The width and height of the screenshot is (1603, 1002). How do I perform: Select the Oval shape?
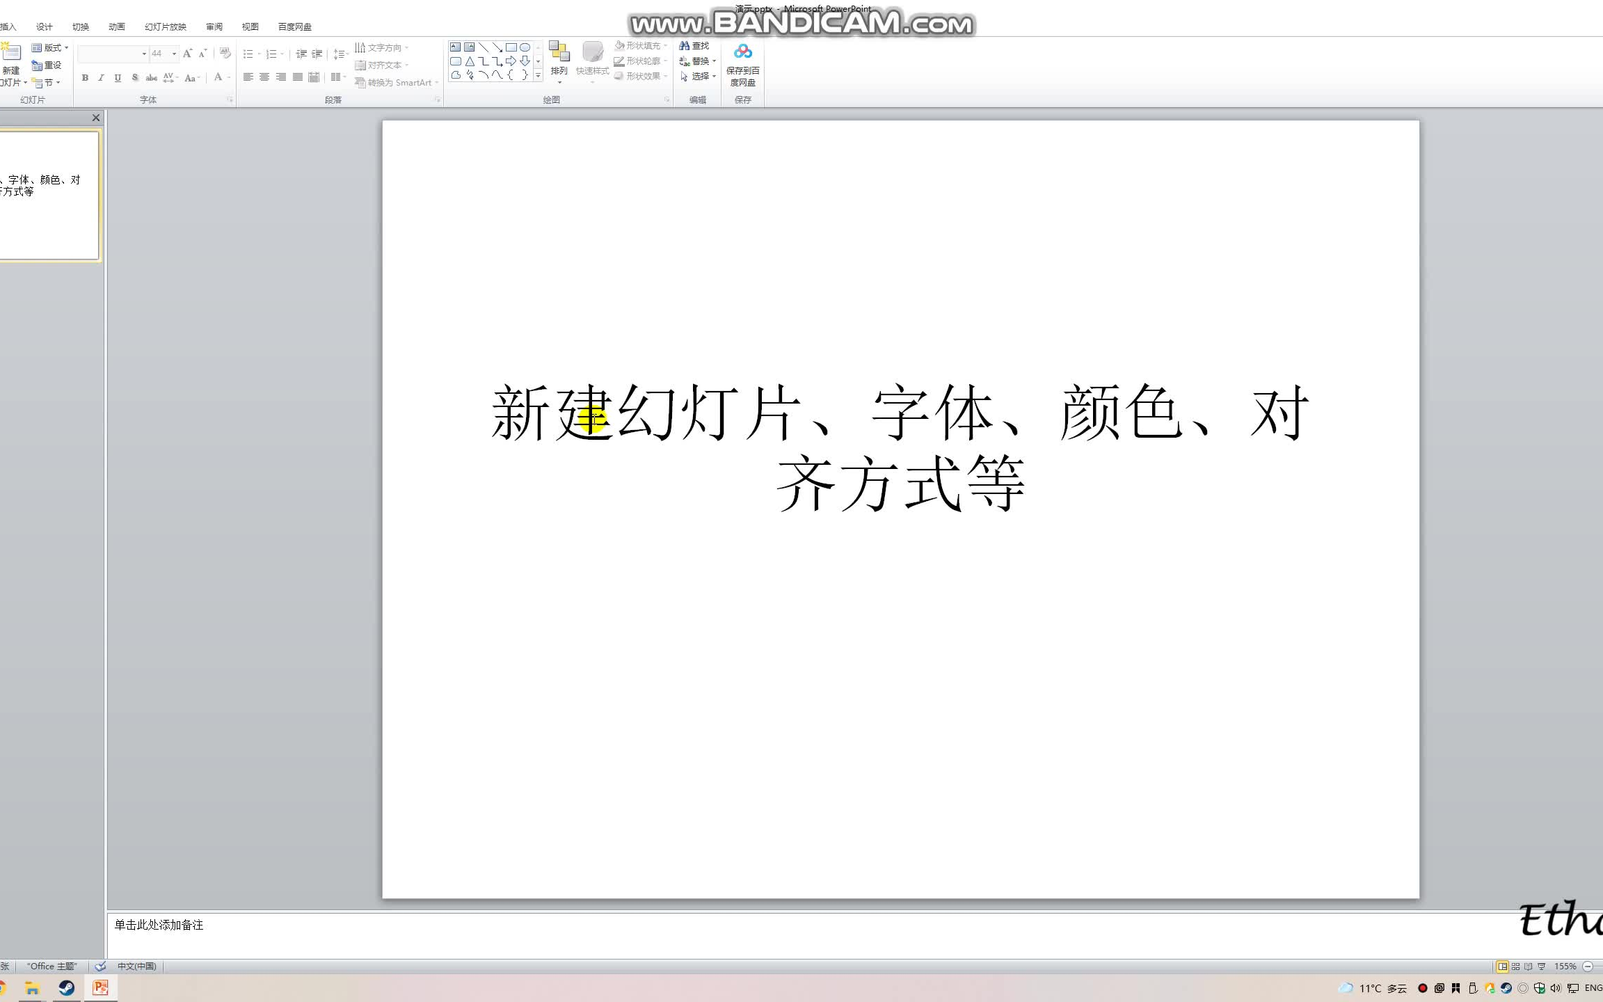525,47
